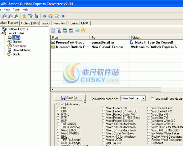The width and height of the screenshot is (183, 146).
Task: Select TIFF (multipage) export format
Action: [58, 140]
